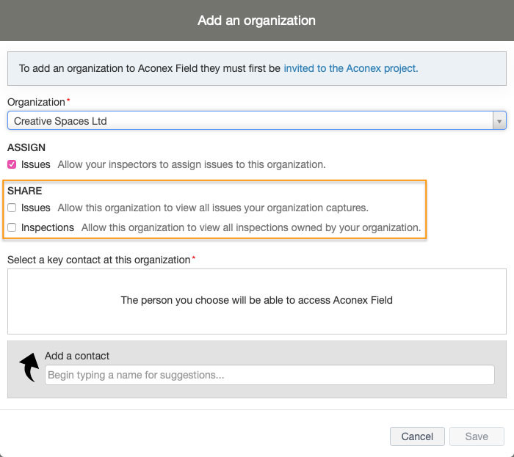This screenshot has height=457, width=514.
Task: Click the 'Issues' label in the ASSIGN section
Action: click(36, 164)
